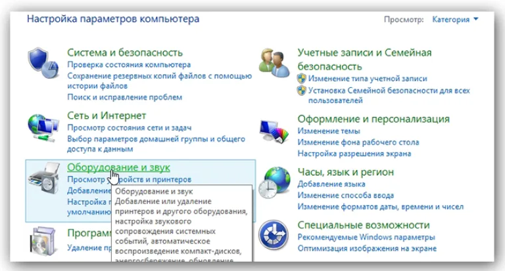The image size is (505, 271).
Task: Open Изменение способа ввода link
Action: [x=346, y=195]
